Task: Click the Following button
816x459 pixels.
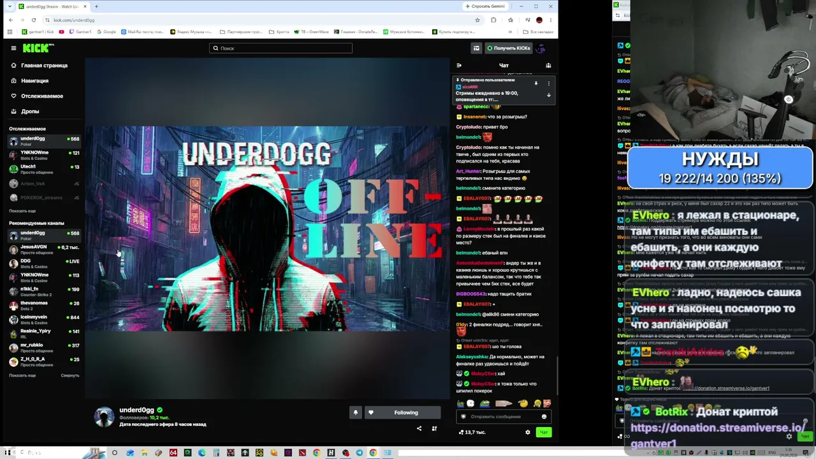Action: (x=402, y=412)
